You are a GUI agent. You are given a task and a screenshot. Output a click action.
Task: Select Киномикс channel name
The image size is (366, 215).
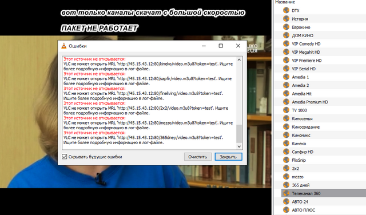pos(301,135)
